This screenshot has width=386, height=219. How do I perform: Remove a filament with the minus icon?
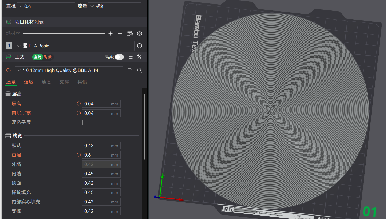pos(120,33)
